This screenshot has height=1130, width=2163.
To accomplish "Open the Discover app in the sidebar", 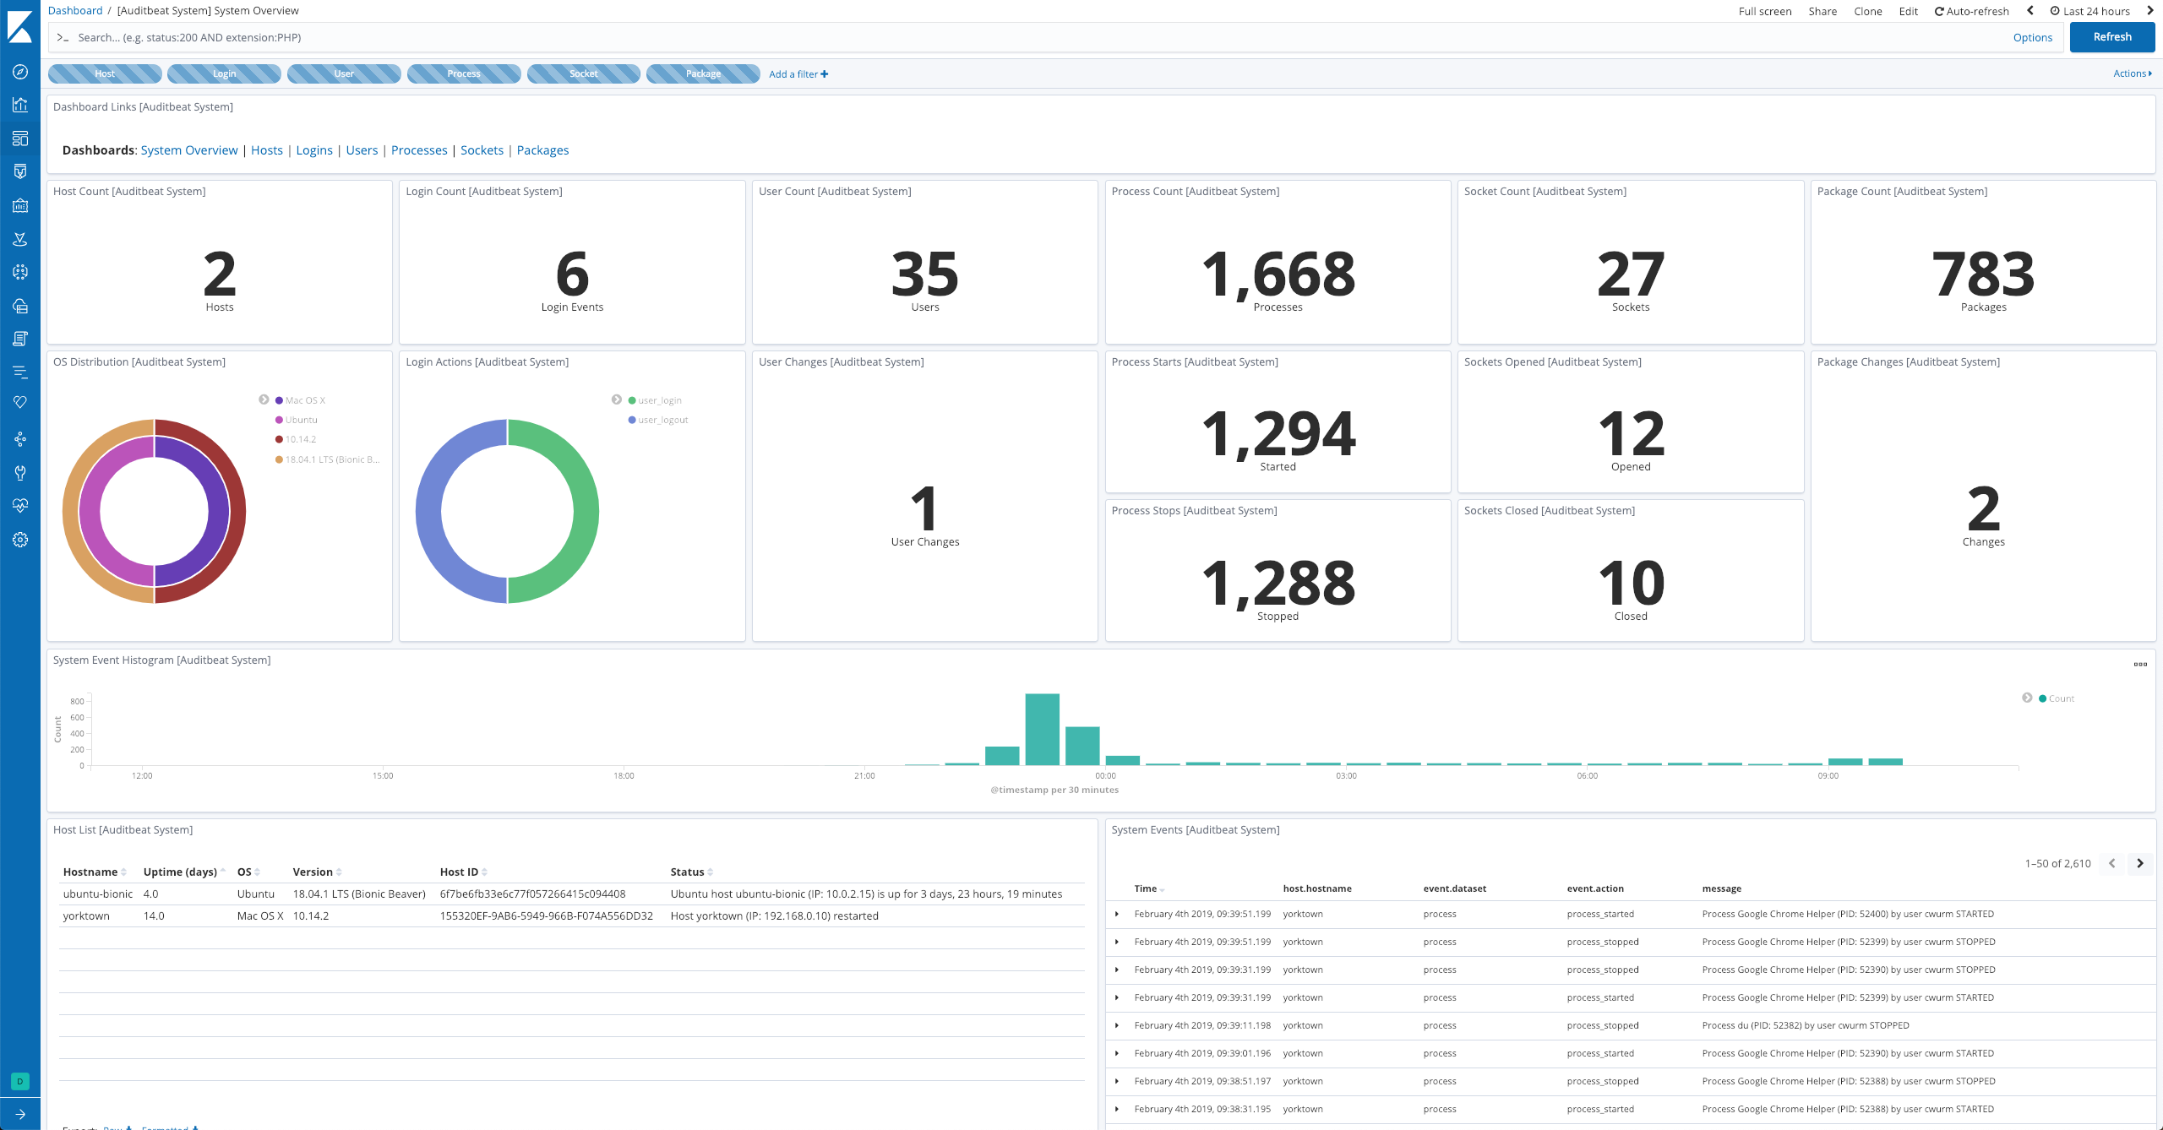I will pos(20,73).
